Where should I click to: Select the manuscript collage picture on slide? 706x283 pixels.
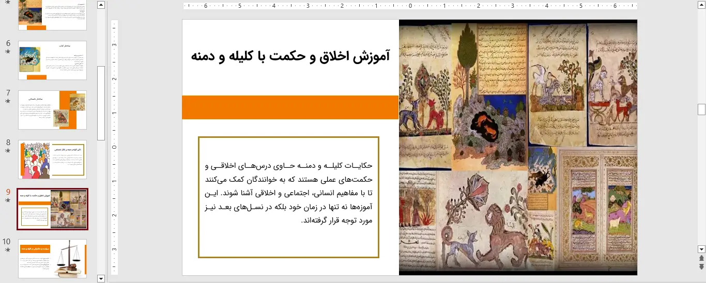518,147
